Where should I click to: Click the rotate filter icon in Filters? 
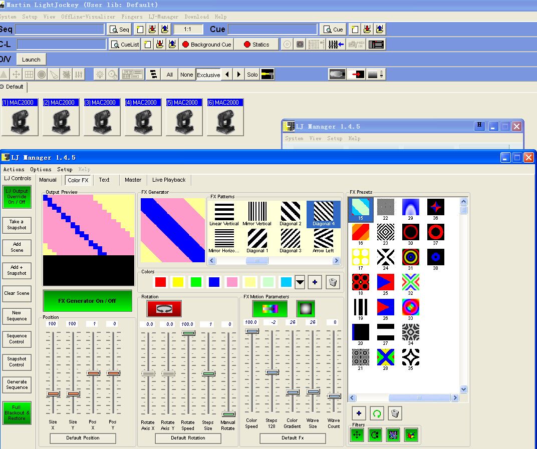coord(375,435)
